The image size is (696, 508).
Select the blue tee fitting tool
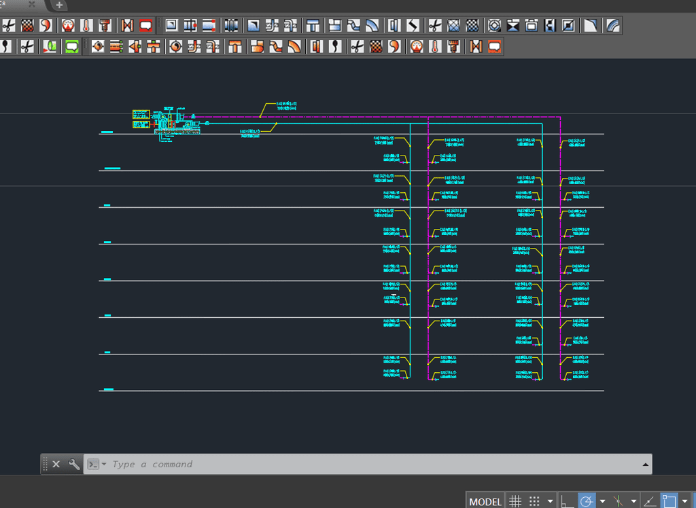click(313, 26)
